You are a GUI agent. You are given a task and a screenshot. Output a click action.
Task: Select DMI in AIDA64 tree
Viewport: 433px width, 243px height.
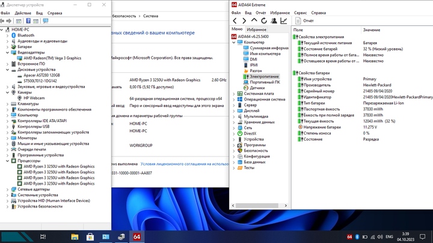(x=250, y=60)
